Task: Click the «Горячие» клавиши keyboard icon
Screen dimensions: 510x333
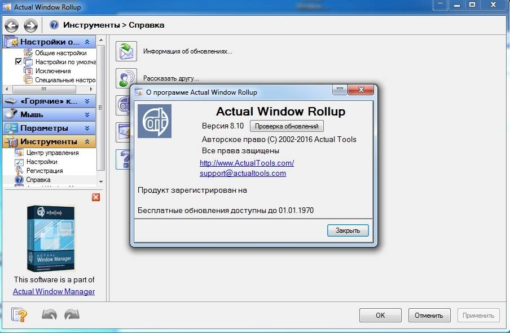Action: coord(11,101)
